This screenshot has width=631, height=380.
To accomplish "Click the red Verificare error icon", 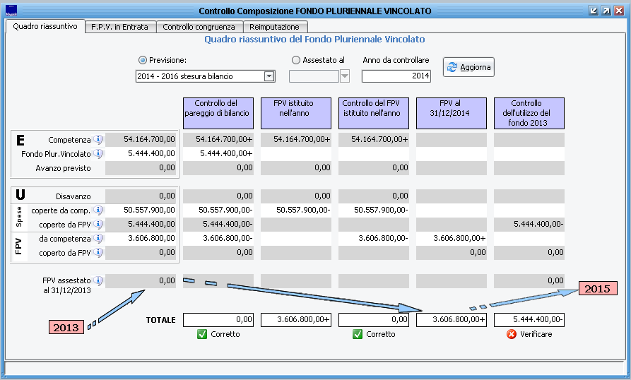I will click(x=512, y=334).
